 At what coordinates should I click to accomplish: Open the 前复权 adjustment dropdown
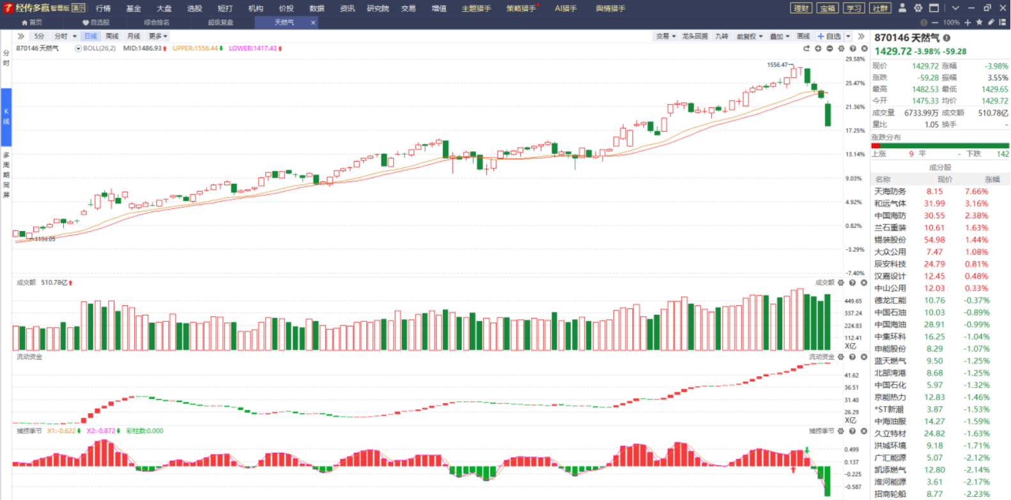tap(749, 36)
